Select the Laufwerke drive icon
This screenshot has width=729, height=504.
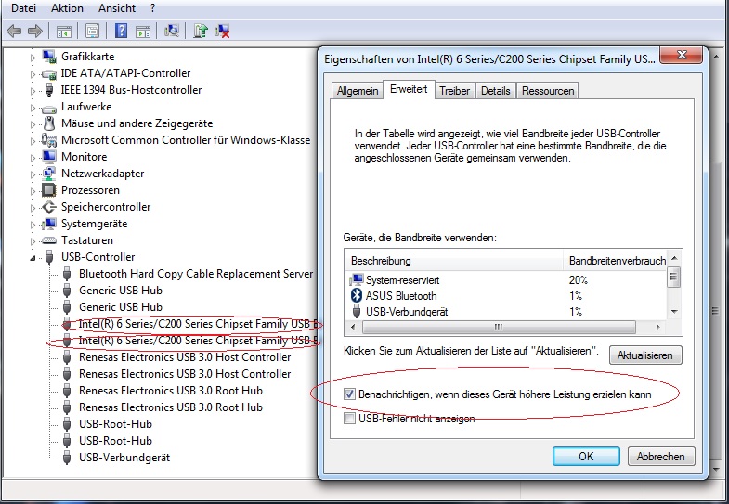tap(49, 109)
